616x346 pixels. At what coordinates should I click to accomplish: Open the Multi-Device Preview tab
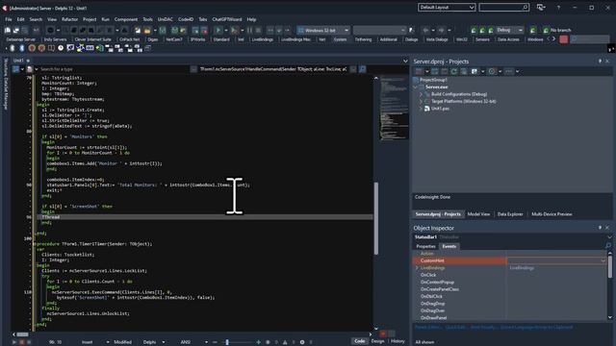tap(552, 213)
